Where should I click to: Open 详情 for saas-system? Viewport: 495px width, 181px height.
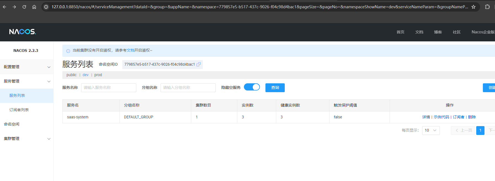click(426, 117)
